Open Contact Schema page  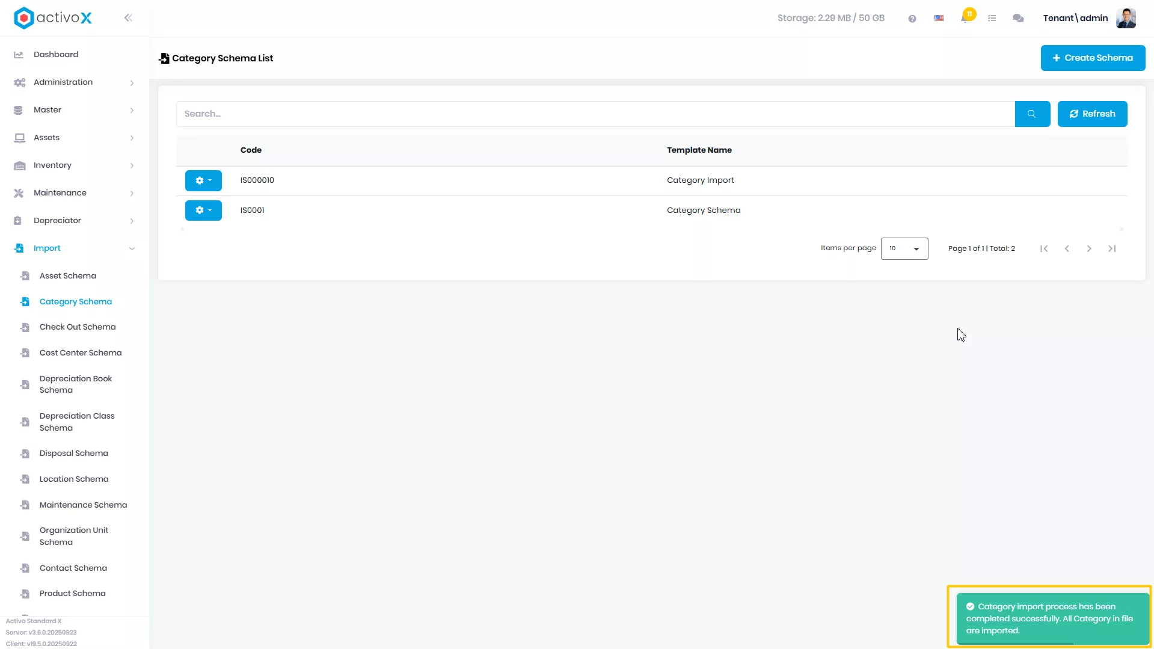[x=75, y=568]
